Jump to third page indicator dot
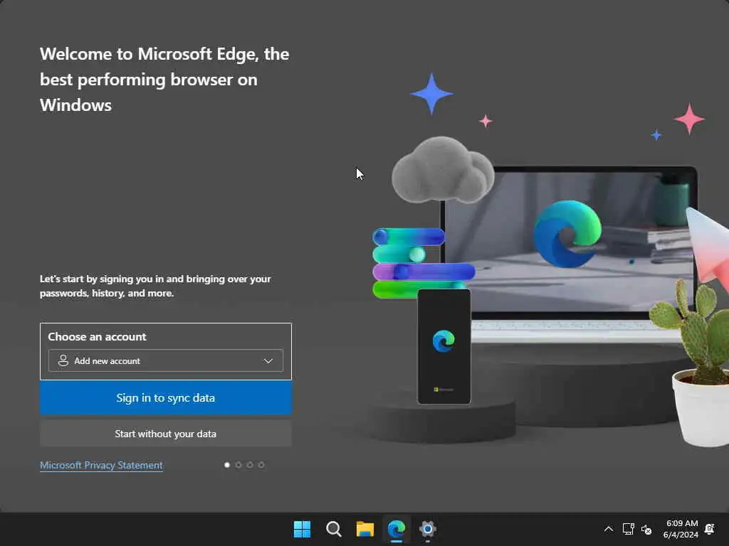 click(250, 465)
